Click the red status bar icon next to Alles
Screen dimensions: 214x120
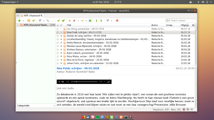pos(184,109)
